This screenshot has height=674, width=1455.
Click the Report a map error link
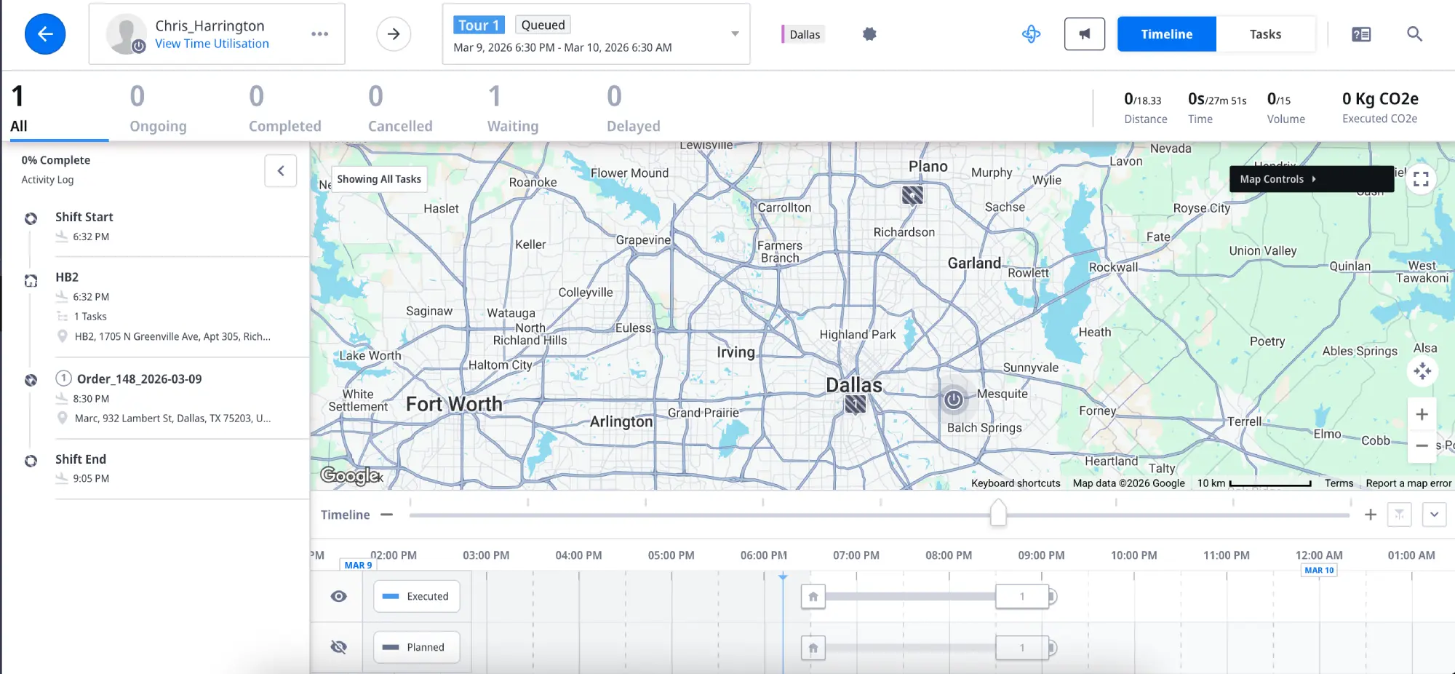coord(1407,483)
